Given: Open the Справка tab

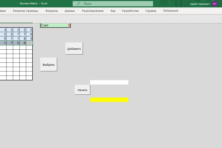Looking at the screenshot, I should point(151,11).
